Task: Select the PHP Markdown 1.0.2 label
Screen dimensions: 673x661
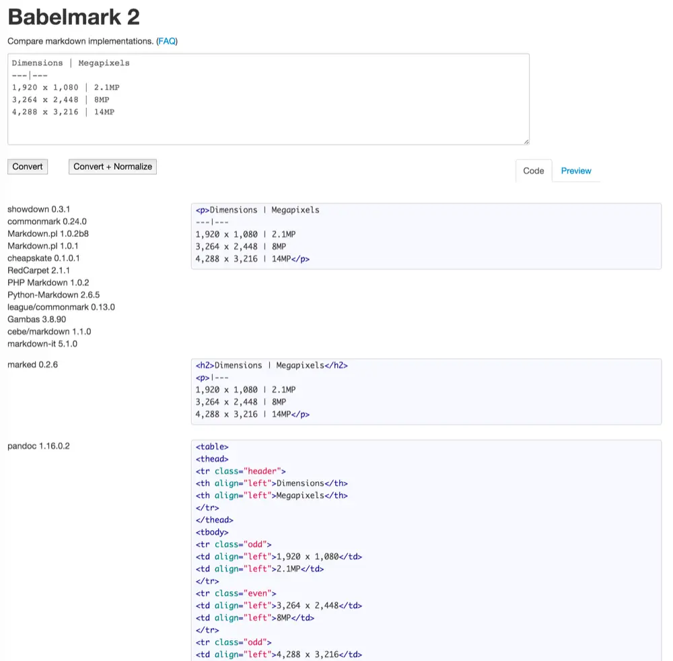Action: [48, 283]
